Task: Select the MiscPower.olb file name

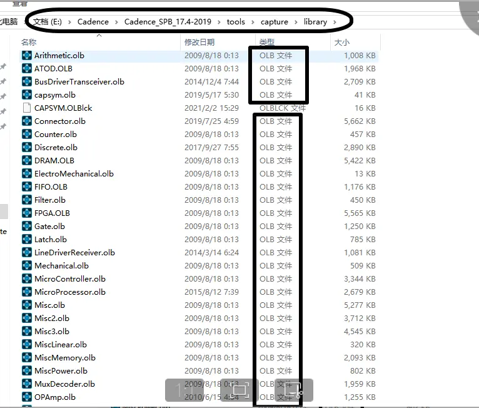Action: [61, 371]
